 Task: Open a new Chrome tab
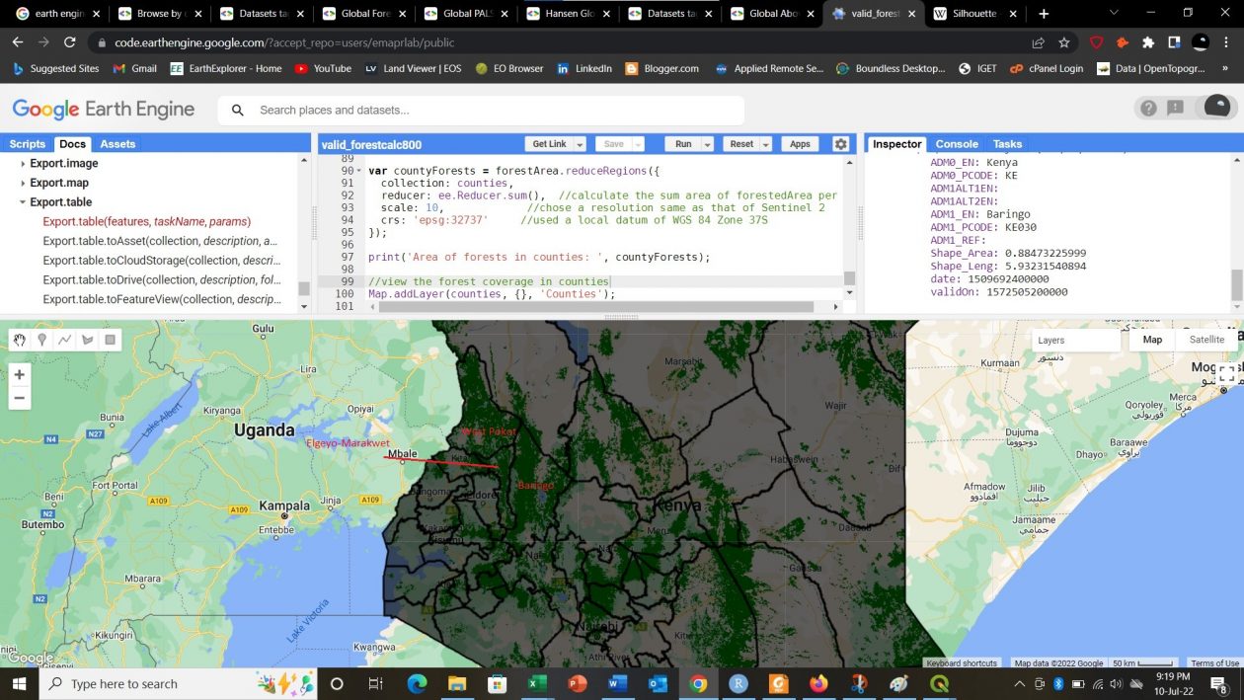tap(1044, 13)
